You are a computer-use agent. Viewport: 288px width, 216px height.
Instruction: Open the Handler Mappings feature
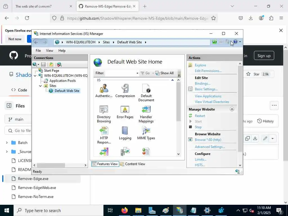(x=146, y=114)
